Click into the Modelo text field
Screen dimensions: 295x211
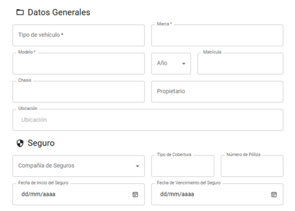tap(78, 64)
